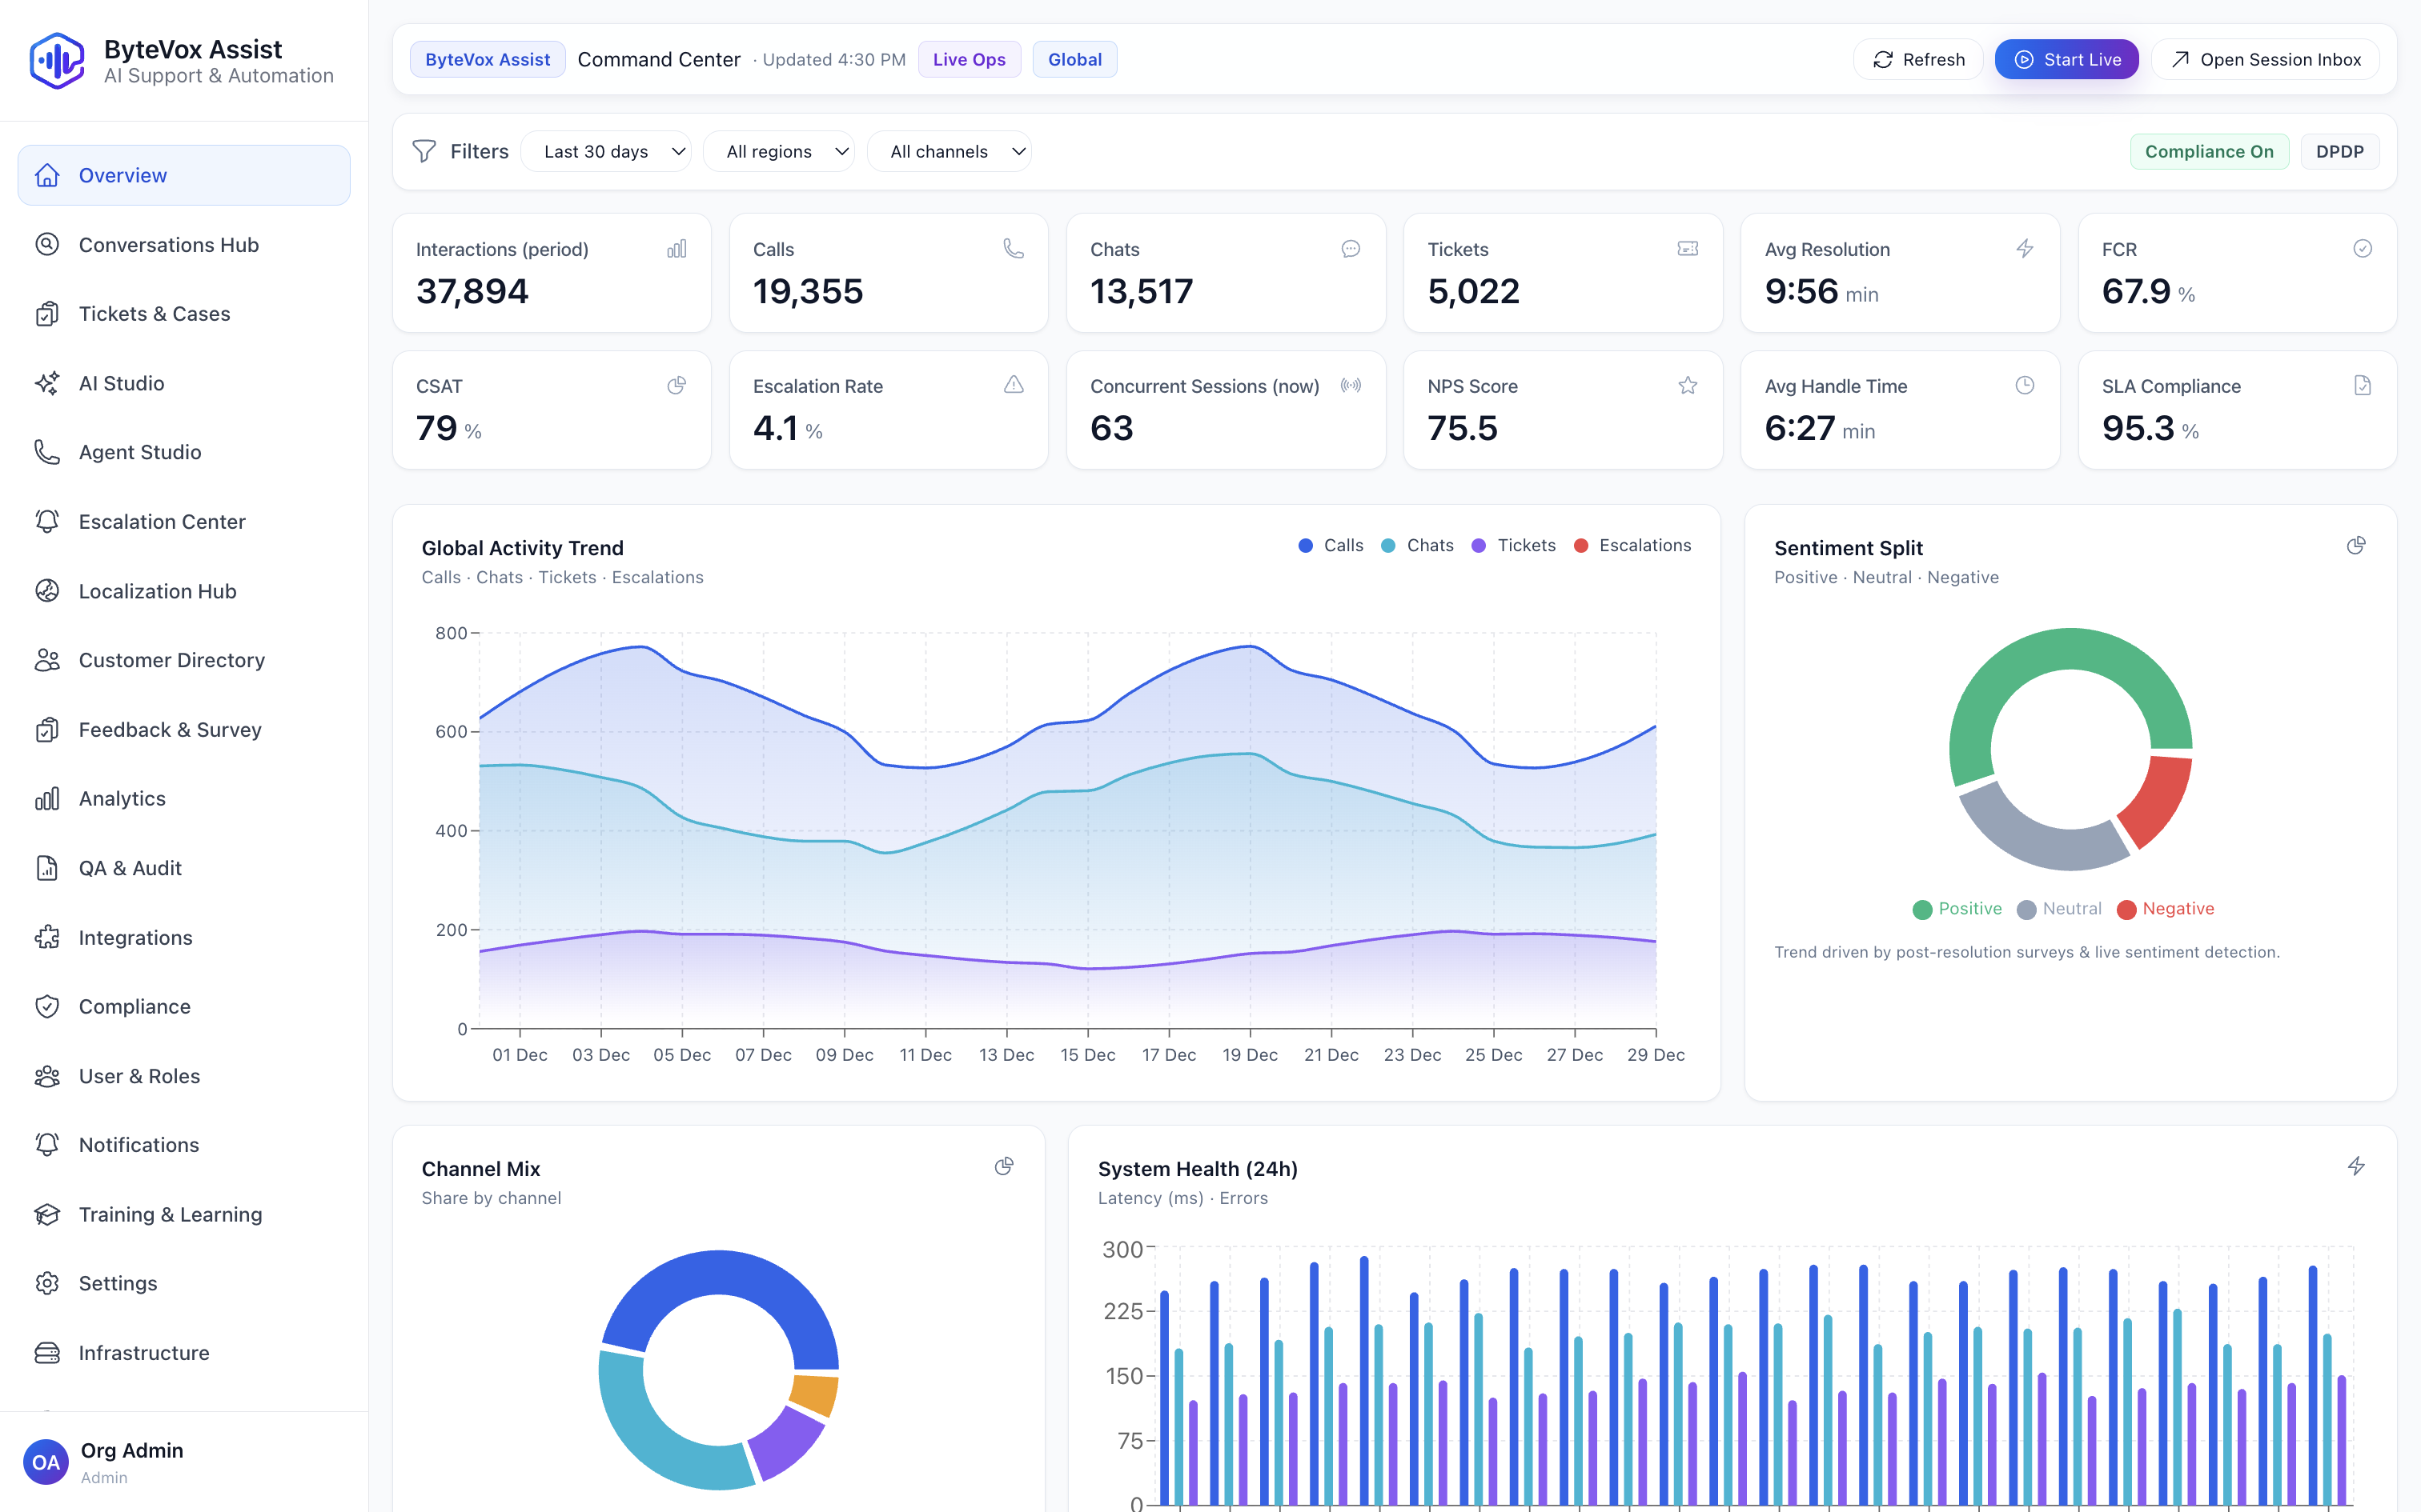Click Open Session Inbox
This screenshot has height=1512, width=2421.
pyautogui.click(x=2266, y=59)
